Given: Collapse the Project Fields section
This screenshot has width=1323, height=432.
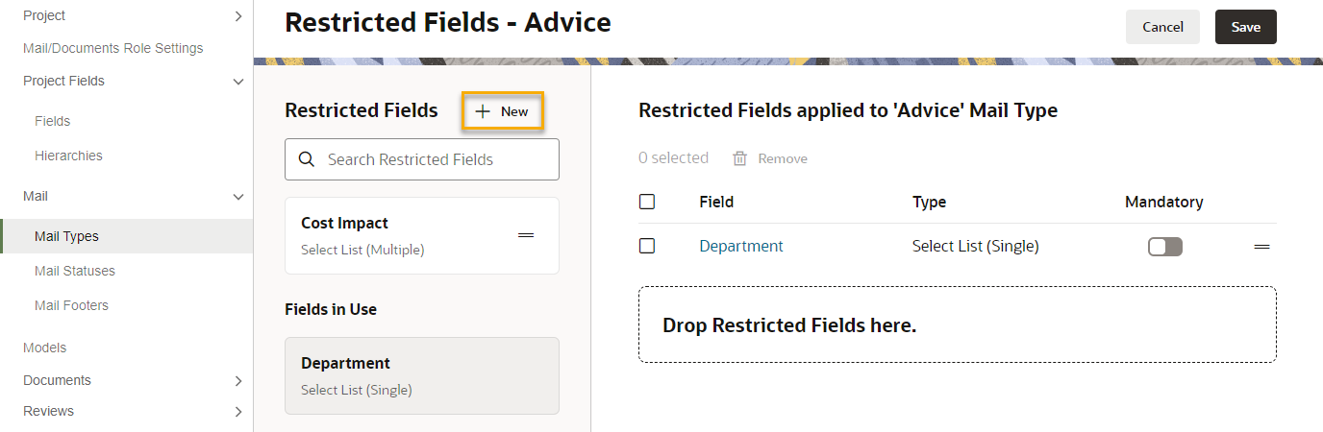Looking at the screenshot, I should pos(238,82).
